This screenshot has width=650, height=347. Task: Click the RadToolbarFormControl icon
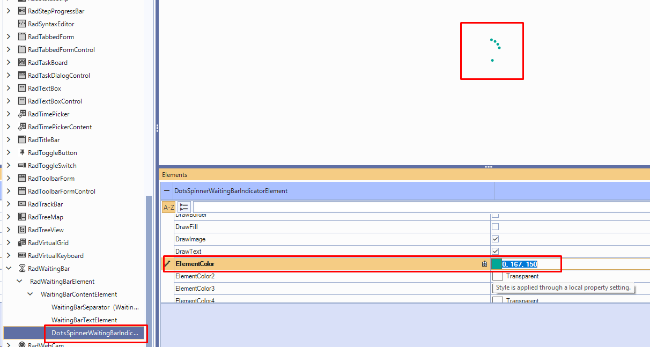[22, 191]
